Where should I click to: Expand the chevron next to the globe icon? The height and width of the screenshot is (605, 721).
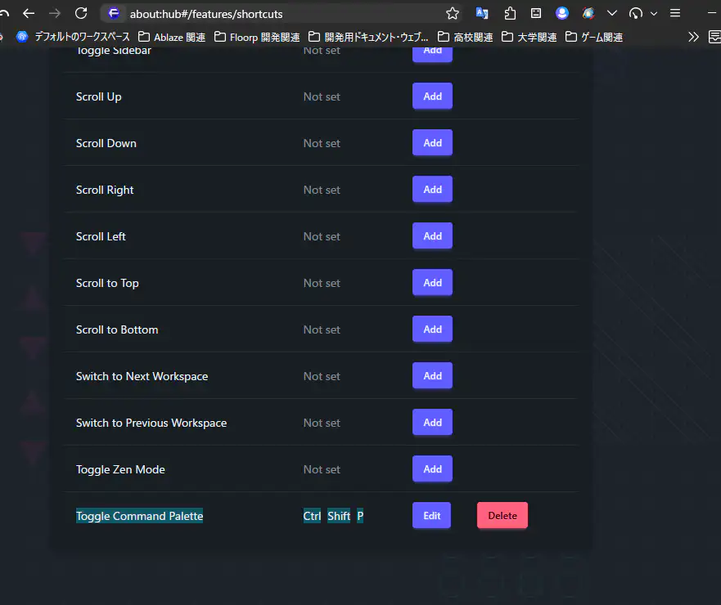(x=612, y=13)
